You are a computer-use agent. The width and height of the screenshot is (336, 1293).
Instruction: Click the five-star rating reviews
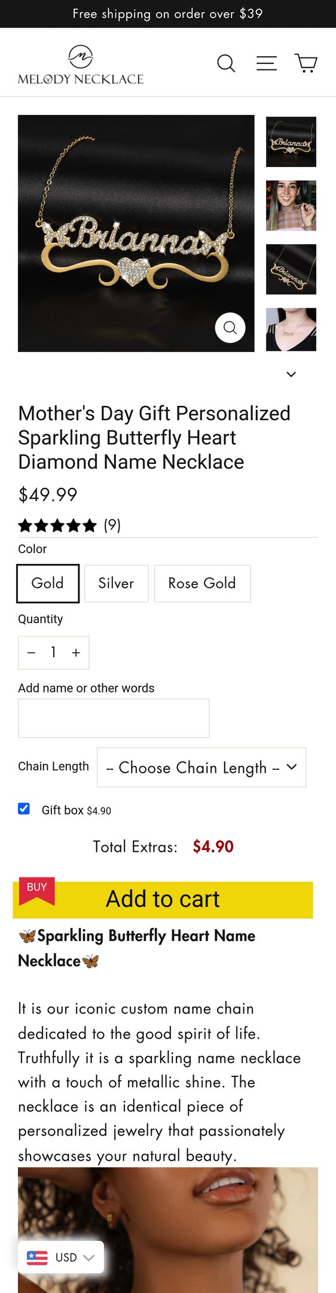69,526
